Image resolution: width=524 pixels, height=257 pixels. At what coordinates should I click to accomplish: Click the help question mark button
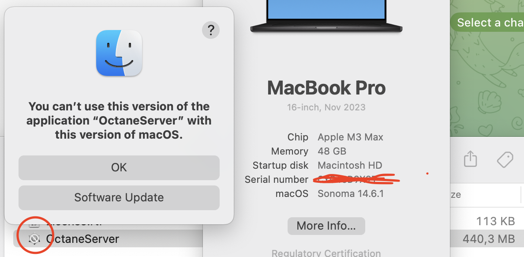pos(211,30)
